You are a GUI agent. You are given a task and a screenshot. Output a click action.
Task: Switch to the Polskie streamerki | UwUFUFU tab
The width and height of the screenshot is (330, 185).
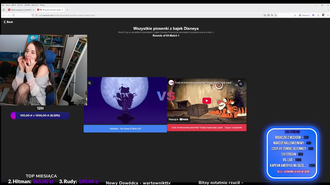(21, 10)
